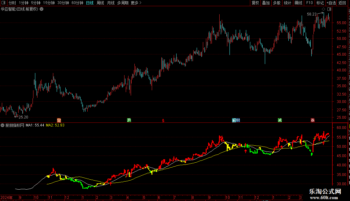Click the diamond icon above chart
The height and width of the screenshot is (201, 350).
point(323,9)
